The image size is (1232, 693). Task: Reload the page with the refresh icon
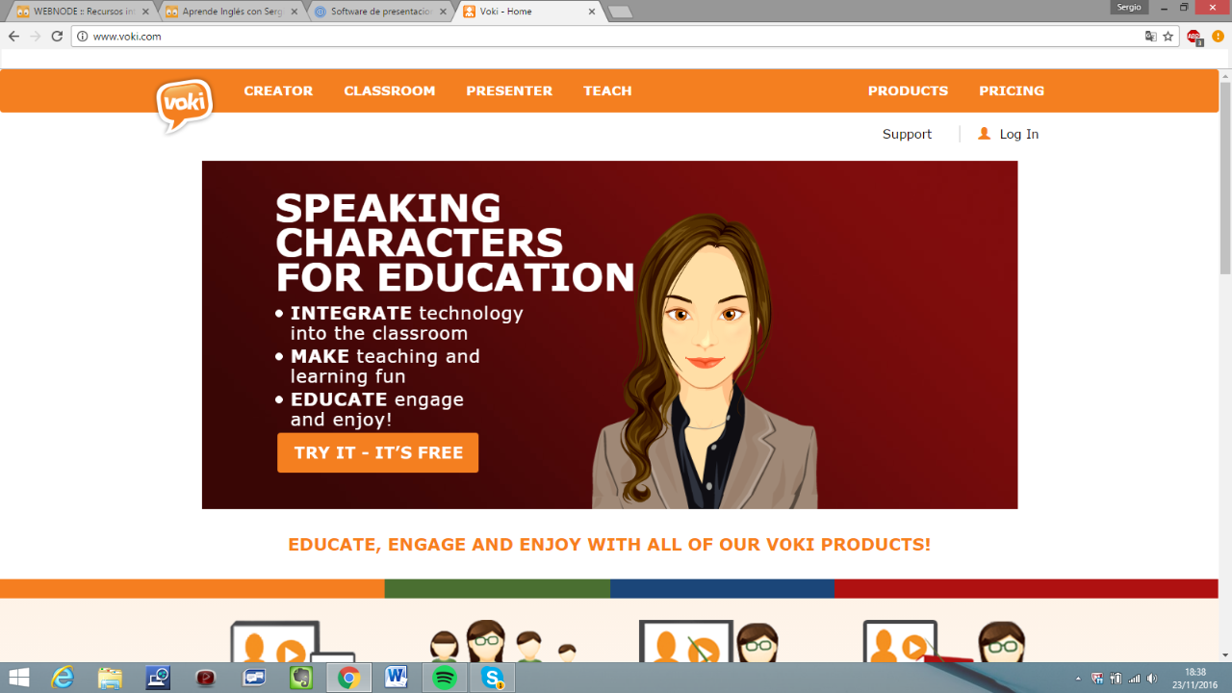coord(57,37)
